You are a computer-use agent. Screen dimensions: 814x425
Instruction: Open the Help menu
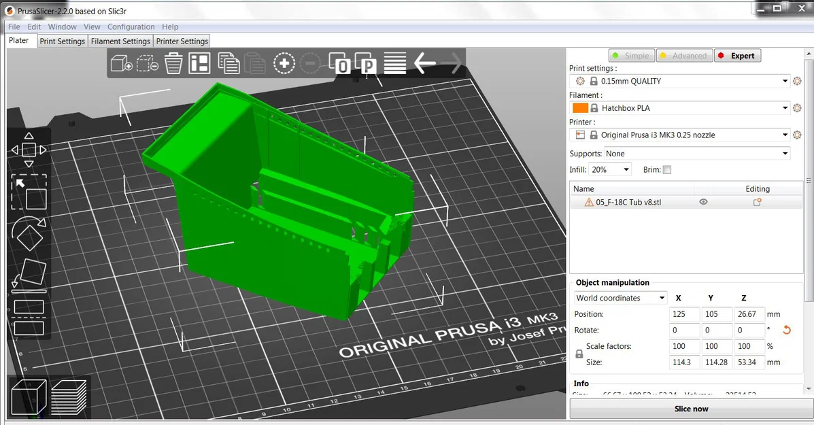point(170,27)
